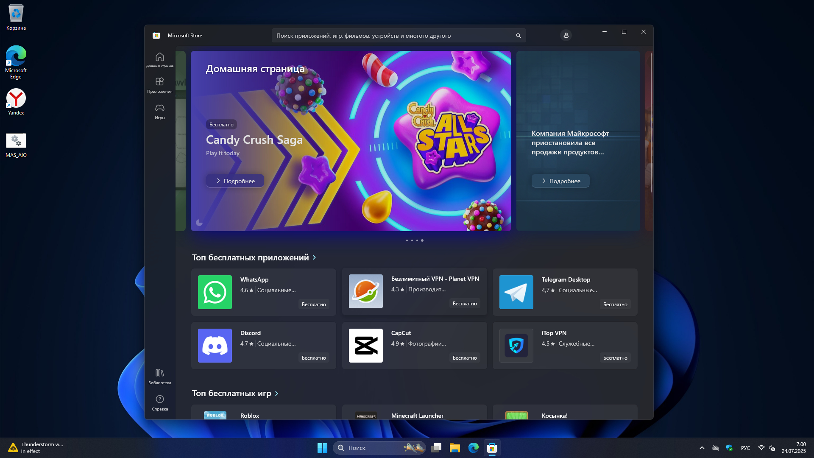This screenshot has width=814, height=458.
Task: Click Бесплатно button for Telegram Desktop
Action: [615, 304]
